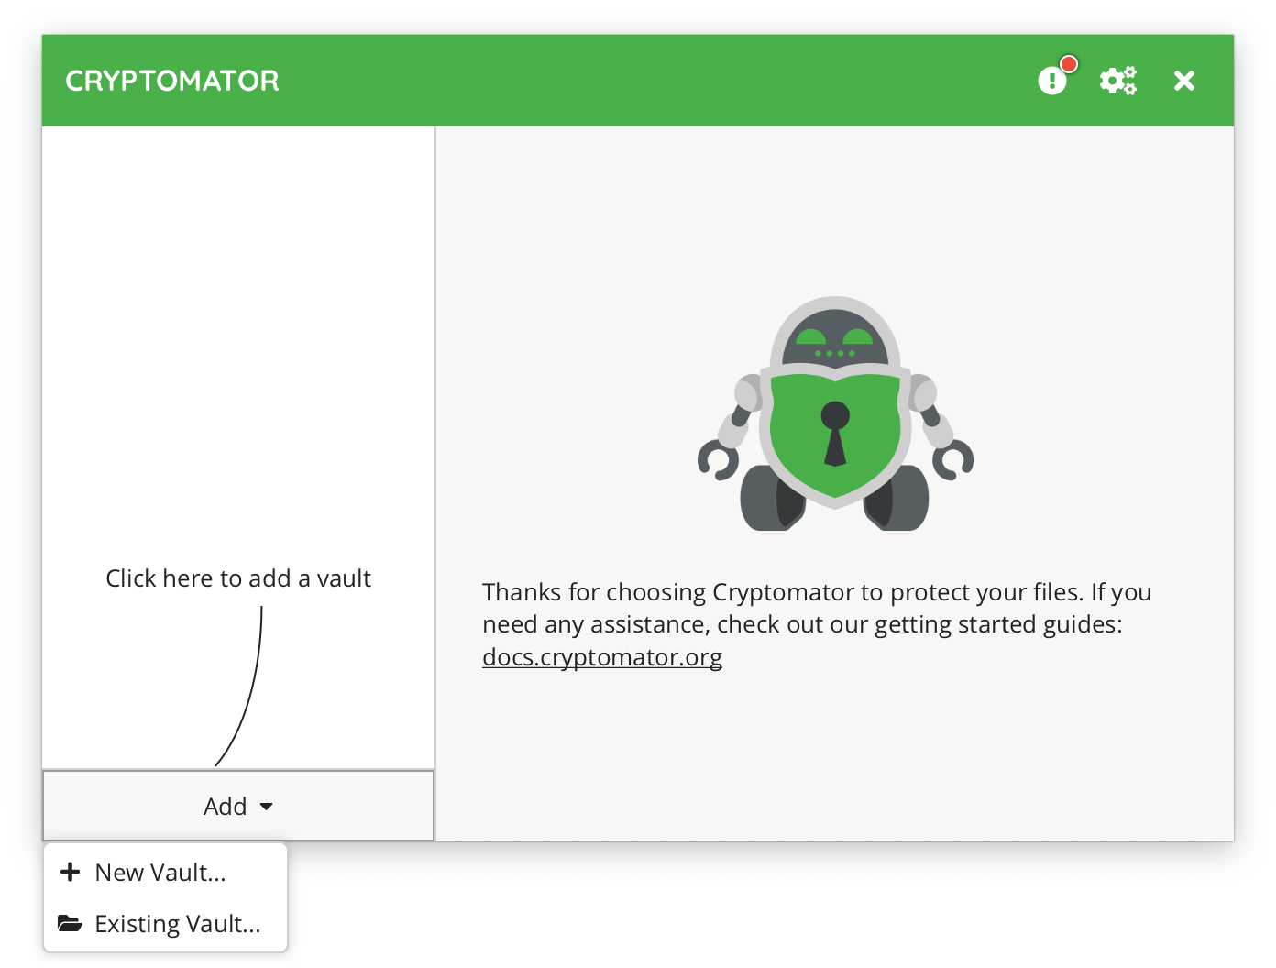Expand the Add dropdown arrow
The height and width of the screenshot is (968, 1276).
[x=267, y=807]
